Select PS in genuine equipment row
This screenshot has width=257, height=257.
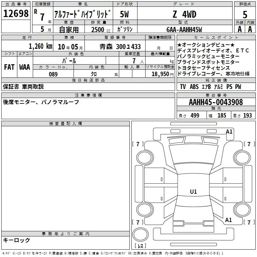tap(229, 87)
